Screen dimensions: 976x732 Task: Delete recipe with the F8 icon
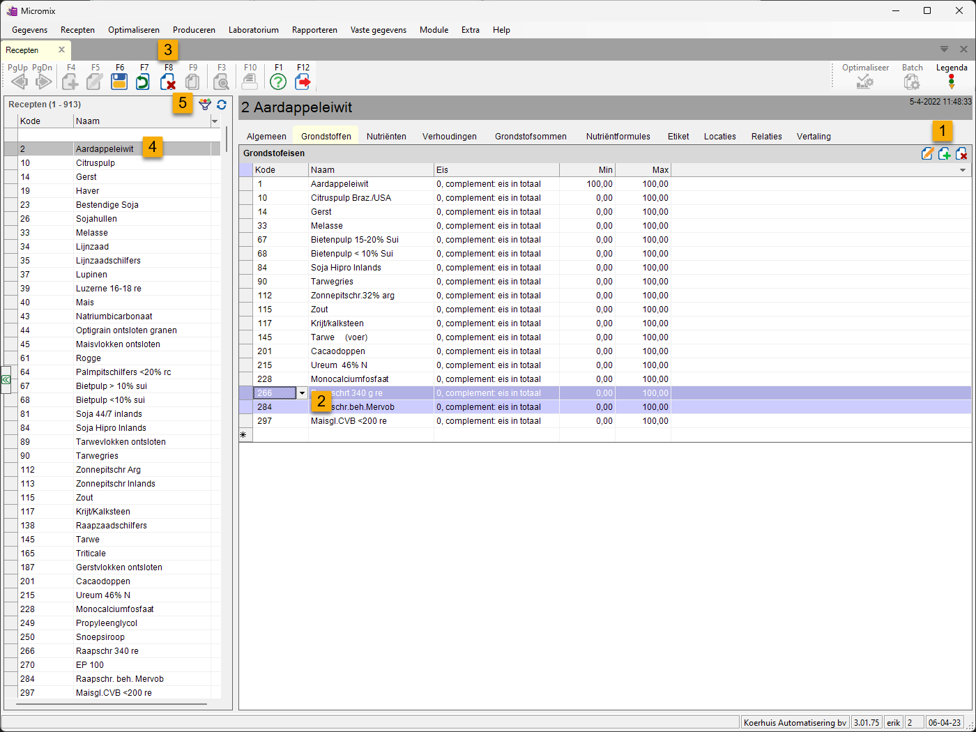[168, 82]
